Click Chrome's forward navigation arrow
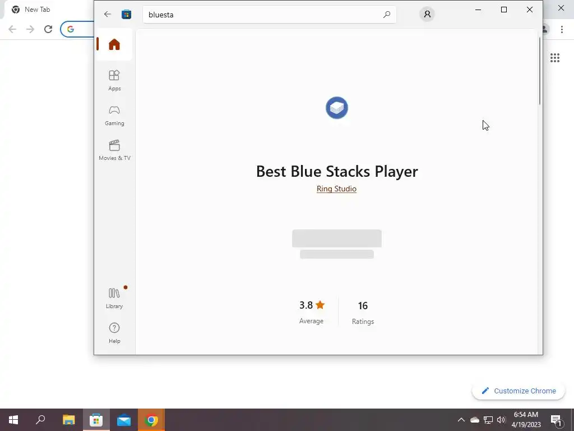 click(x=30, y=29)
